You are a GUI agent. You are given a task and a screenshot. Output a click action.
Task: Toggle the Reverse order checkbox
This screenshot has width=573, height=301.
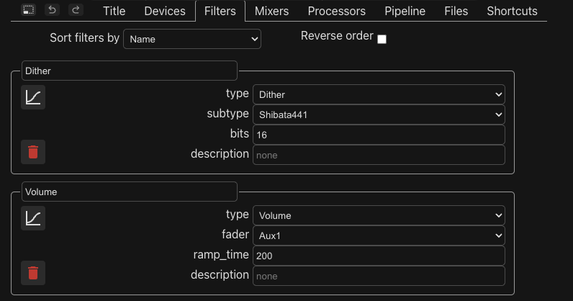[x=382, y=39]
